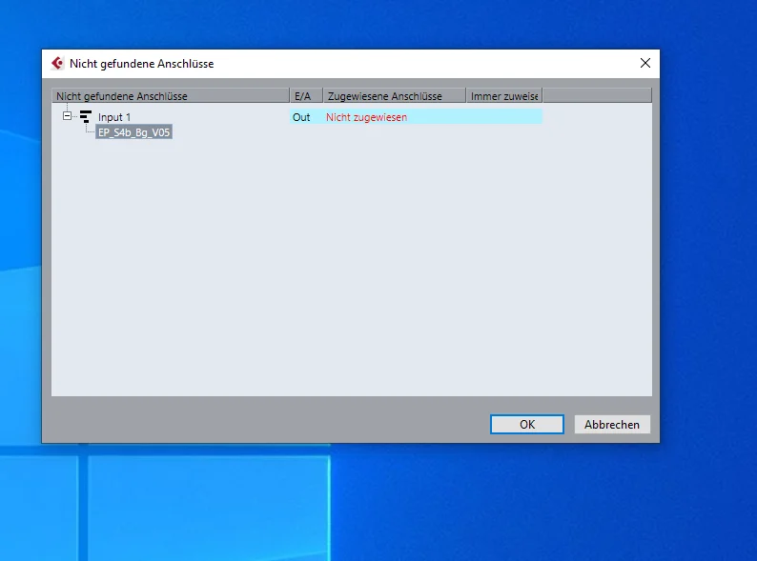Click the dialog title bar text

point(141,64)
